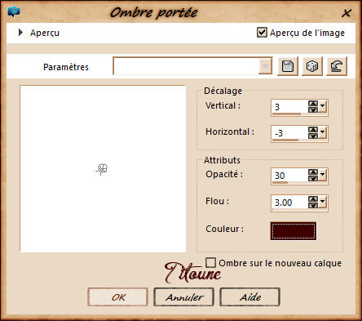The height and width of the screenshot is (321, 362).
Task: Open the Opacité value slider dropdown
Action: tap(322, 175)
